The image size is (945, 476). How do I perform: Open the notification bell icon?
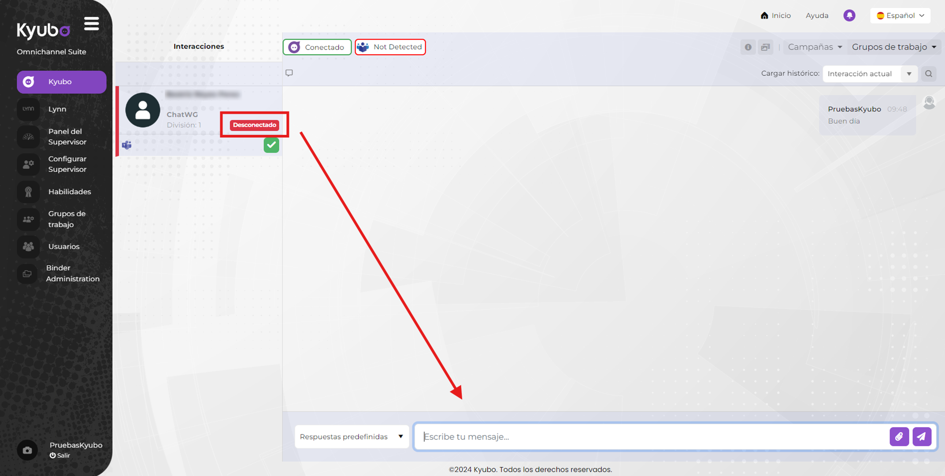[849, 15]
